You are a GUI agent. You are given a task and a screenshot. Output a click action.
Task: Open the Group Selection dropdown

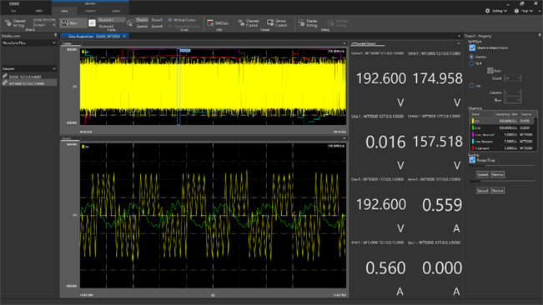(x=44, y=25)
